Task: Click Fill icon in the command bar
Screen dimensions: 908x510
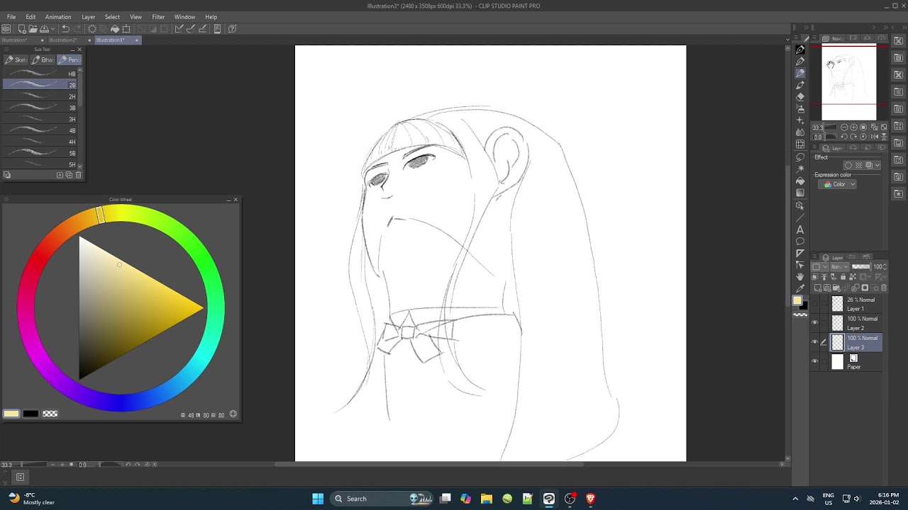Action: [115, 29]
